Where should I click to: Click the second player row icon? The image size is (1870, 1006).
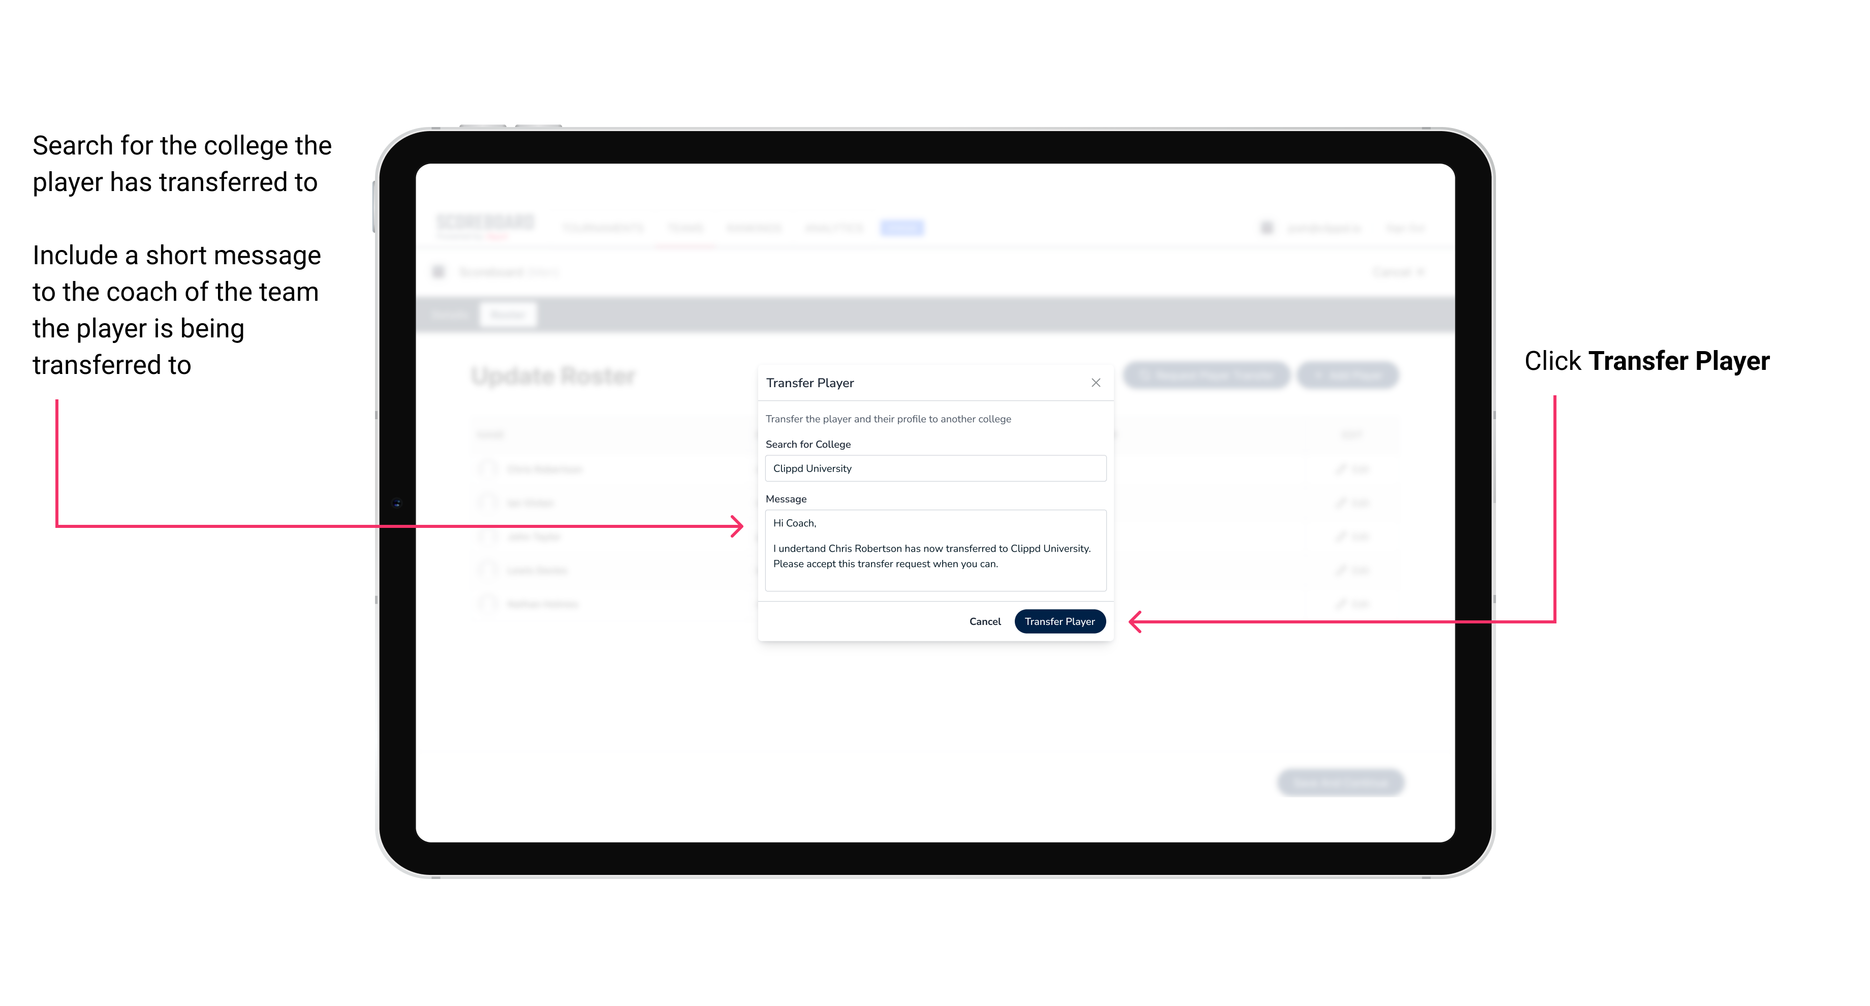[x=487, y=503]
